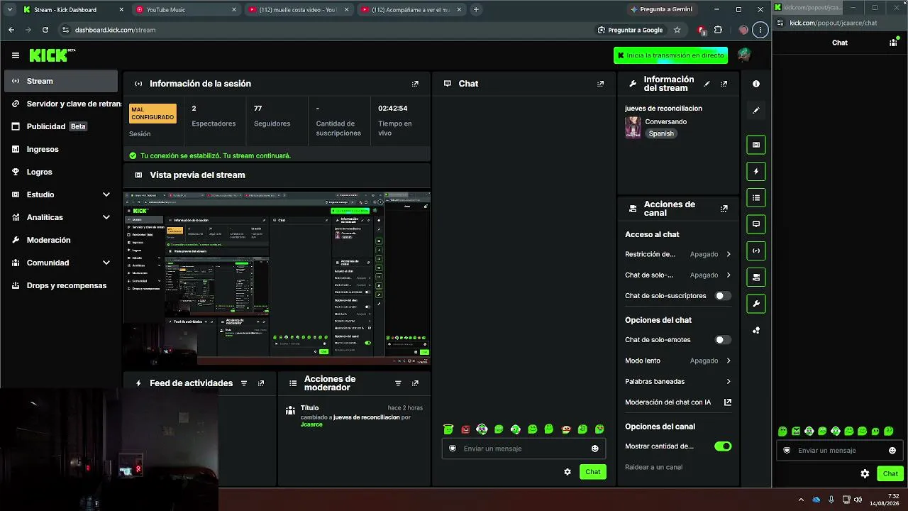This screenshot has height=511, width=908.
Task: Open the Jcaarce user link in moderator actions
Action: point(311,424)
